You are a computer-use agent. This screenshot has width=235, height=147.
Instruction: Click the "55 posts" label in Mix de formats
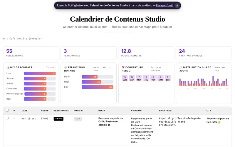pos(51,67)
